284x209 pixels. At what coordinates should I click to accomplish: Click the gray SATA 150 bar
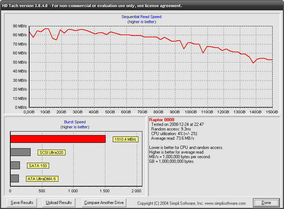pos(15,165)
